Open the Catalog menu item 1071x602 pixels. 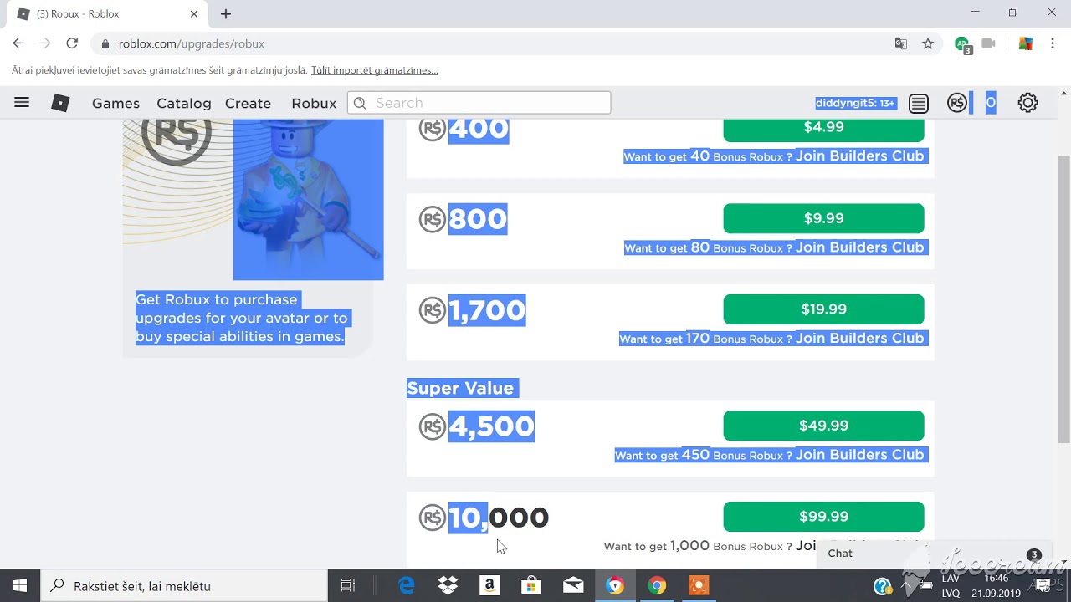click(x=184, y=103)
